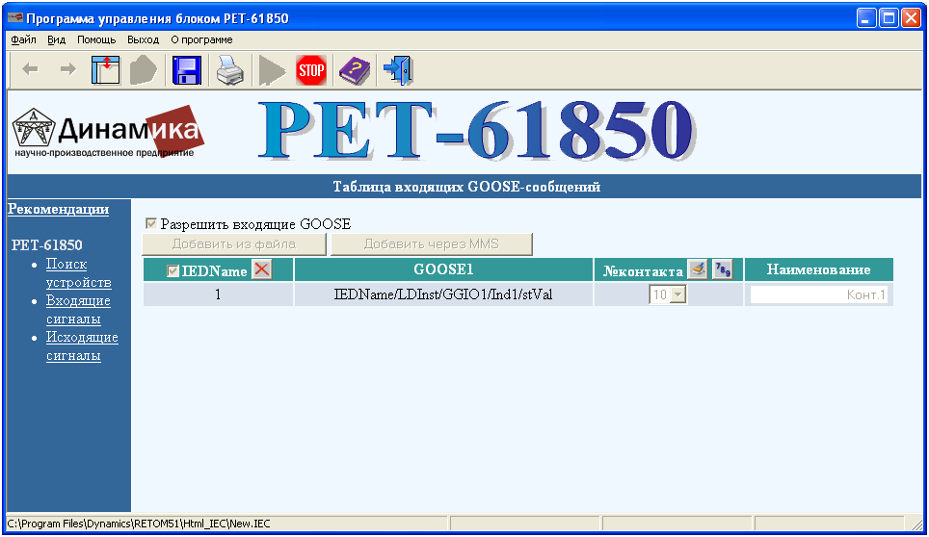929x537 pixels.
Task: Click the status bar file path New.IEC
Action: [x=139, y=524]
